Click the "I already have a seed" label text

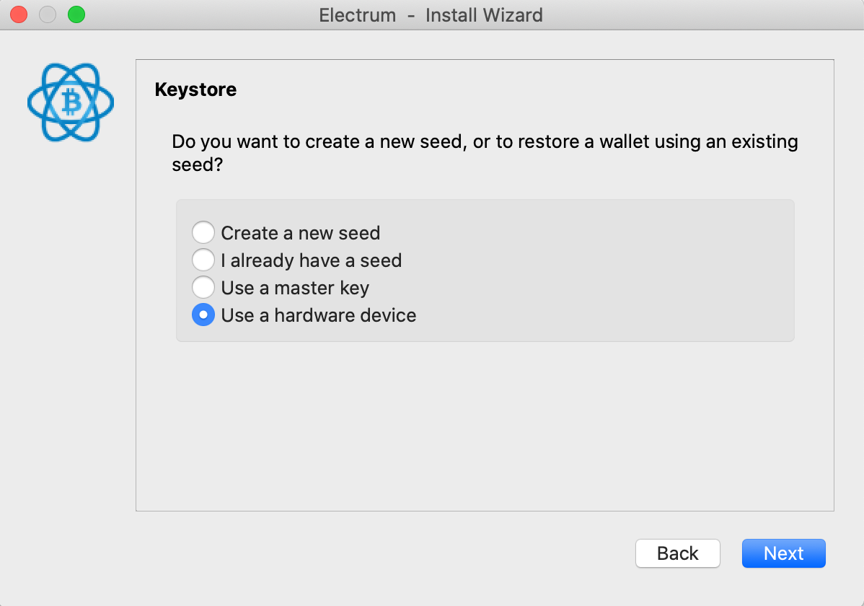(311, 260)
